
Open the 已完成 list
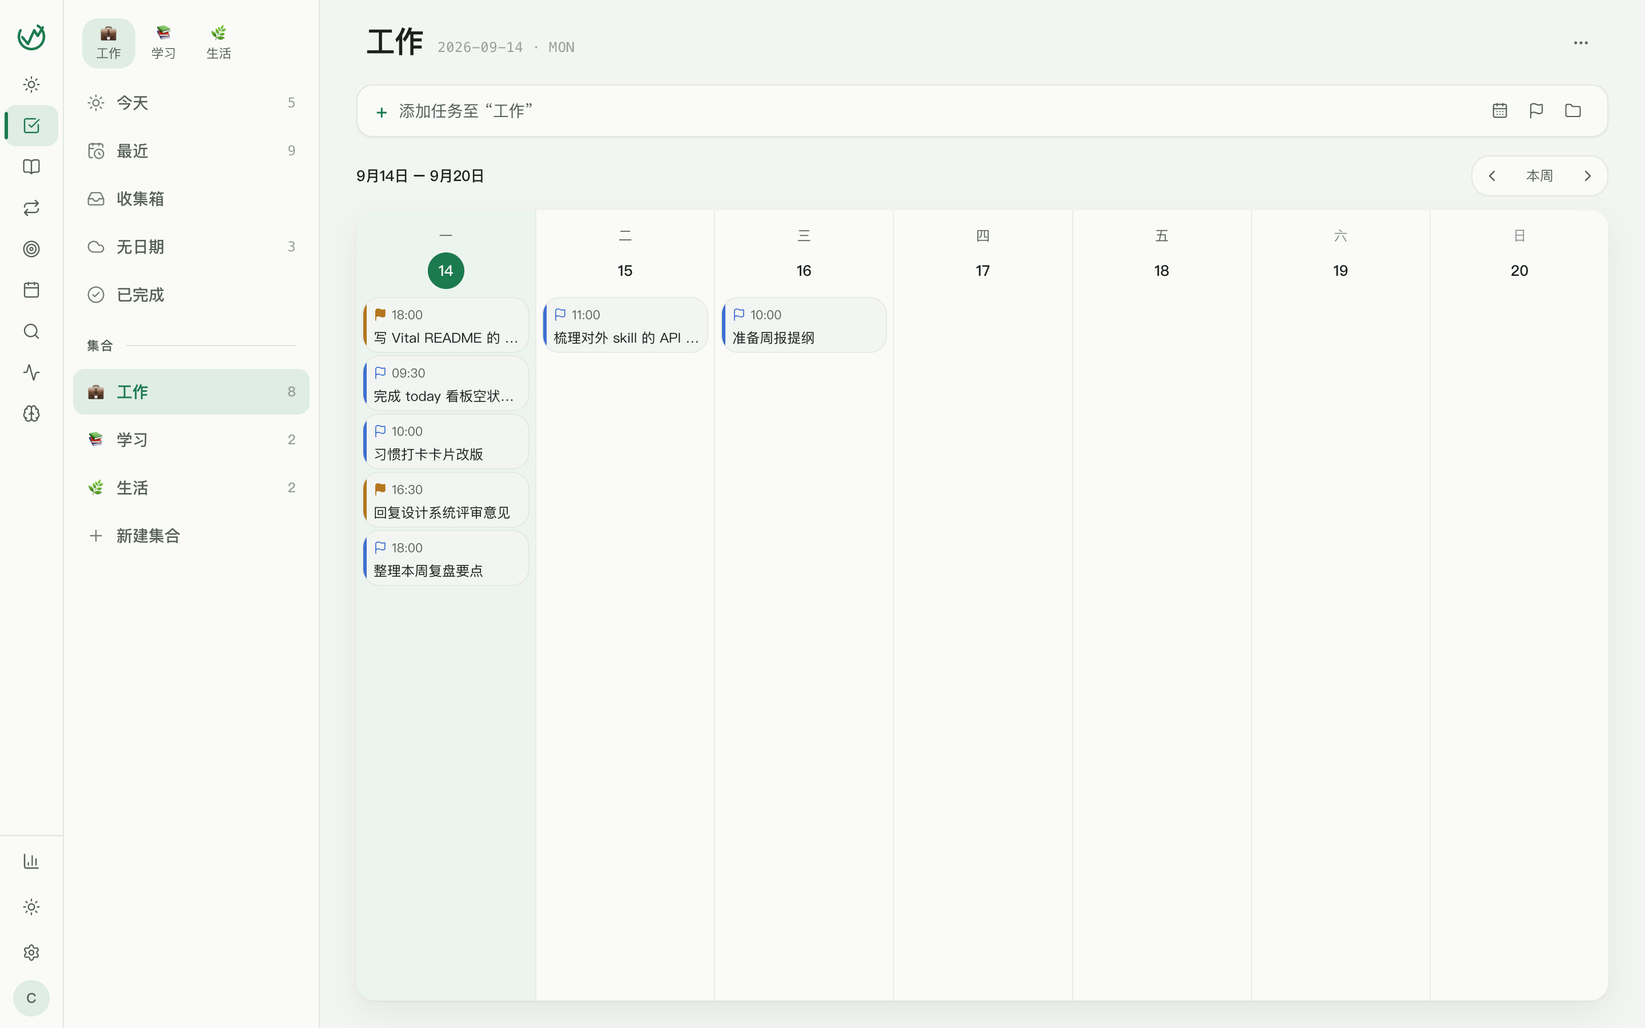(x=191, y=295)
